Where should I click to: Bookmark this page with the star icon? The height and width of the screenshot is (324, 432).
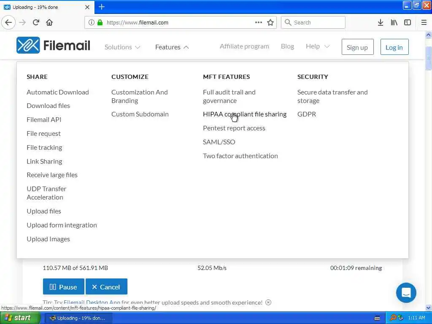coord(270,23)
